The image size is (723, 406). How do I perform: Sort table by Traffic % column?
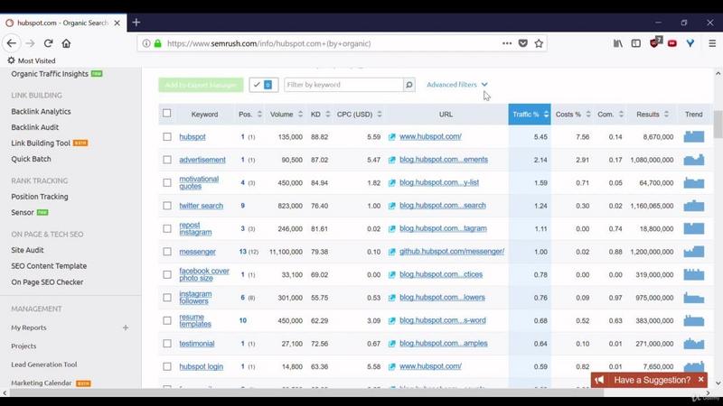pyautogui.click(x=530, y=115)
